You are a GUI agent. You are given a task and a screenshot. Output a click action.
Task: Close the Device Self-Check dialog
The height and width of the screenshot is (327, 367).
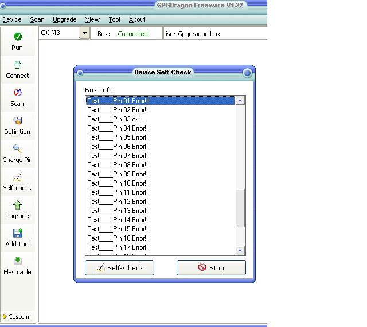coord(247,73)
